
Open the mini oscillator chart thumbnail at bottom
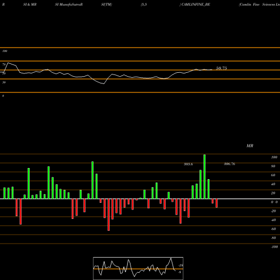click(138, 268)
